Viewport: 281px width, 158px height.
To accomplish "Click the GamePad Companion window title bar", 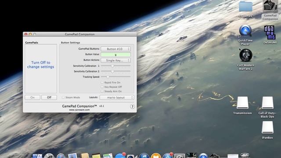I will click(80, 34).
